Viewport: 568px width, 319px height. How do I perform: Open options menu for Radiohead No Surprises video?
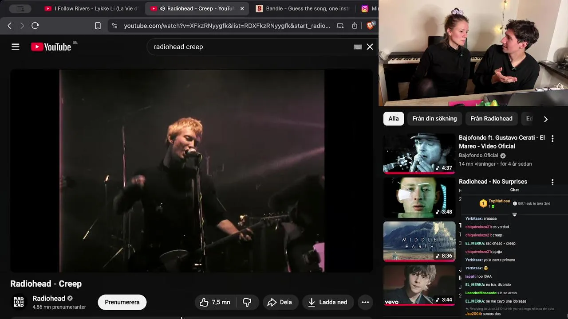(552, 182)
